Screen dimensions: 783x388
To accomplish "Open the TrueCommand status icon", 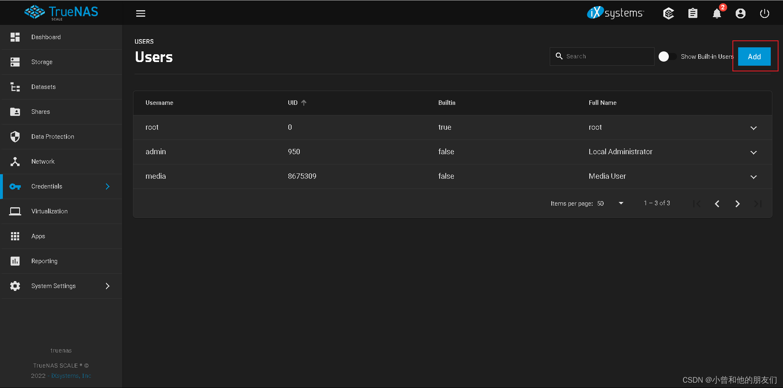I will [668, 13].
